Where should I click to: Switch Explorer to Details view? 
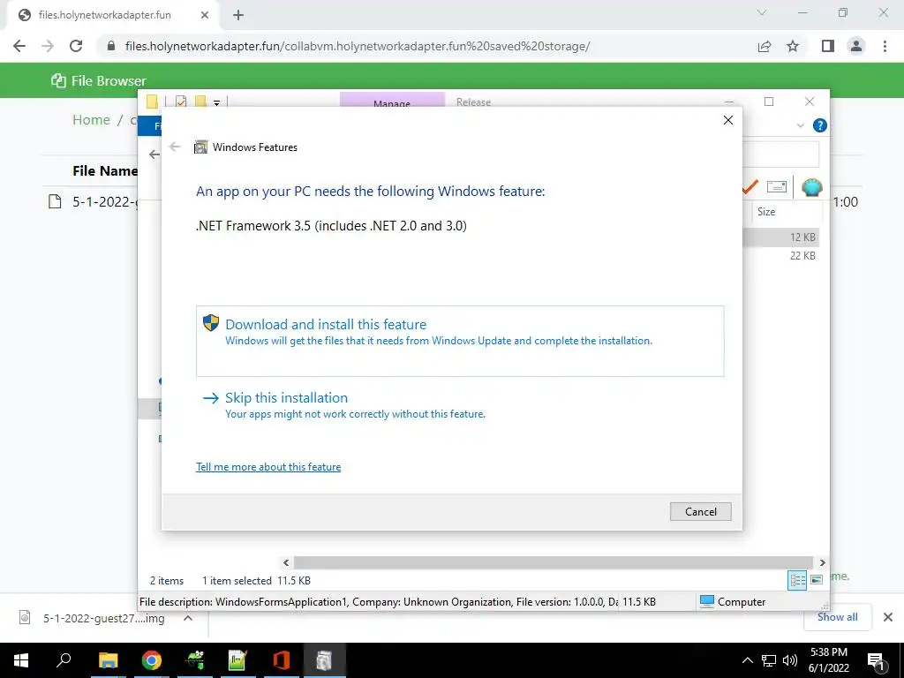[x=797, y=580]
